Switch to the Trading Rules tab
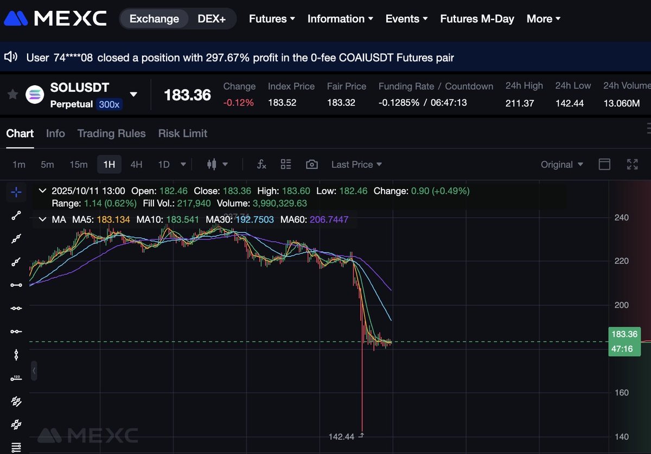This screenshot has width=651, height=454. coord(111,133)
